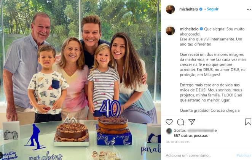Follow the account with Seguir
This screenshot has height=160, width=252.
pyautogui.click(x=213, y=9)
